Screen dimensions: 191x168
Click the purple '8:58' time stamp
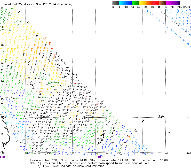(3, 157)
